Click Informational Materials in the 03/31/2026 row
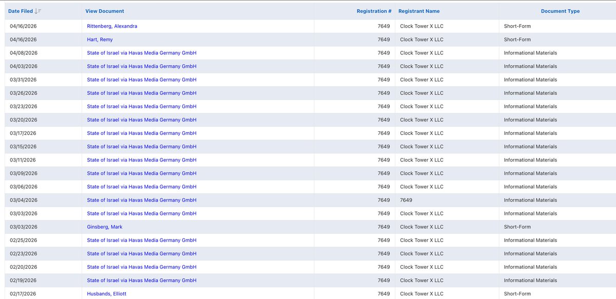The height and width of the screenshot is (299, 616). pos(530,79)
